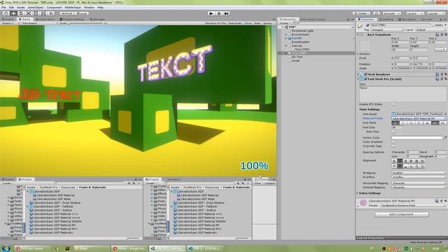
Task: Open Text Mesh Pro gear context menu
Action: point(445,79)
